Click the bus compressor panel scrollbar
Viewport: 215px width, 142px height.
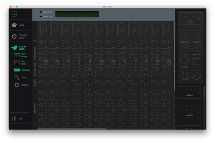204,92
